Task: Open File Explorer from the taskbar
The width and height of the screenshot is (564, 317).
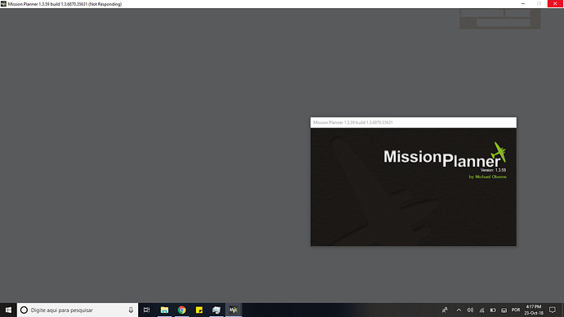Action: (x=164, y=310)
